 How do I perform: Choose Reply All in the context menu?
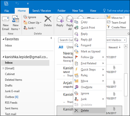click(x=90, y=39)
